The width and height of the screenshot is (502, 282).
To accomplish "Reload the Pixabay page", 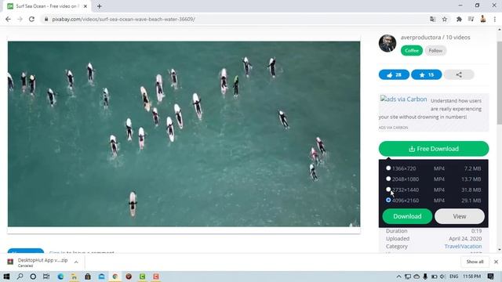I will tap(31, 19).
